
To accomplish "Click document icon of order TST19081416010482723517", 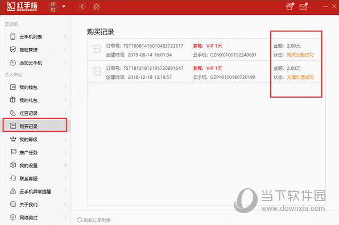I will coord(97,49).
